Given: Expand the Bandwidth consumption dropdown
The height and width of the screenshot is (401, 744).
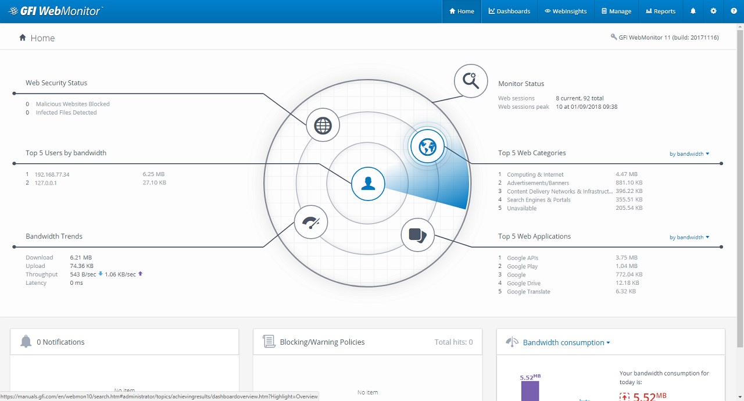Looking at the screenshot, I should pyautogui.click(x=566, y=342).
